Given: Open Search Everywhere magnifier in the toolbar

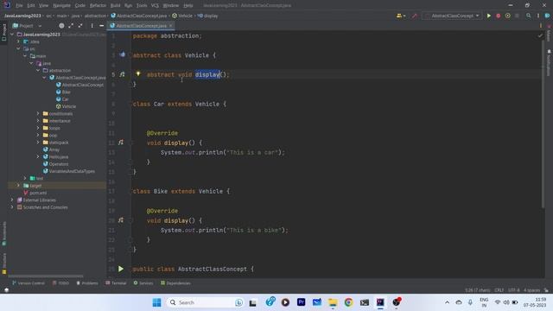Looking at the screenshot, I should click(528, 16).
